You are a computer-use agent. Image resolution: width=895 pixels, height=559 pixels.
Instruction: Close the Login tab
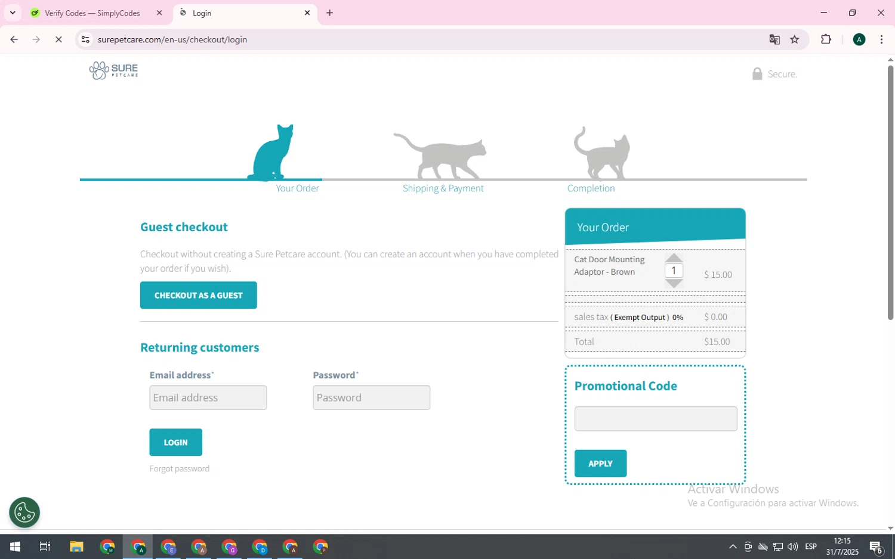pos(307,13)
